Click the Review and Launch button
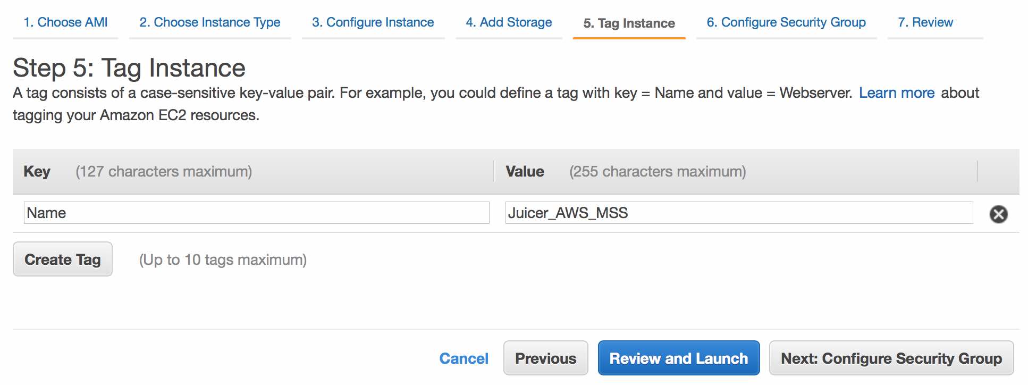Screen dimensions: 1028x385 679,358
